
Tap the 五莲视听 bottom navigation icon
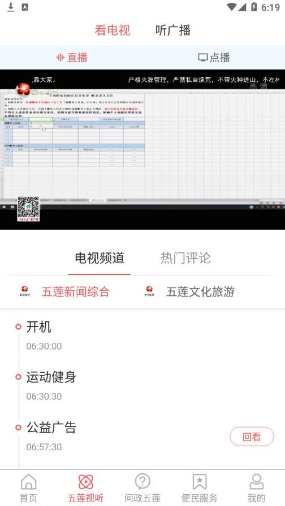tap(85, 482)
